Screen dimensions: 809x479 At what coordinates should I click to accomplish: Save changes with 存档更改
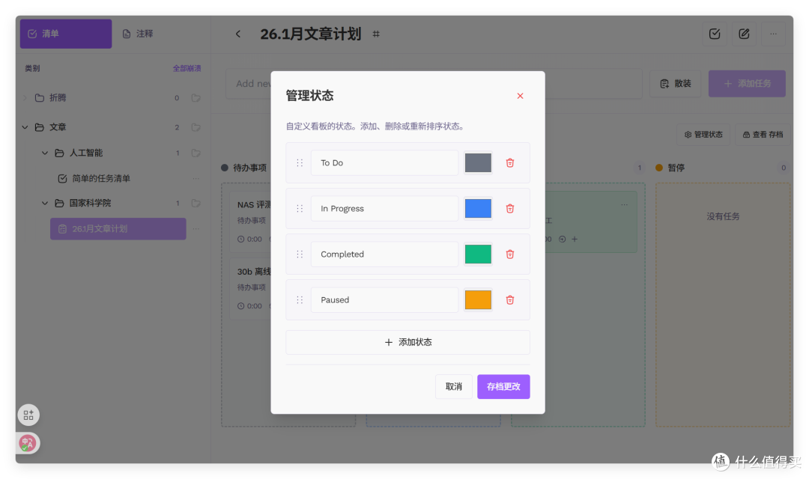(x=503, y=387)
